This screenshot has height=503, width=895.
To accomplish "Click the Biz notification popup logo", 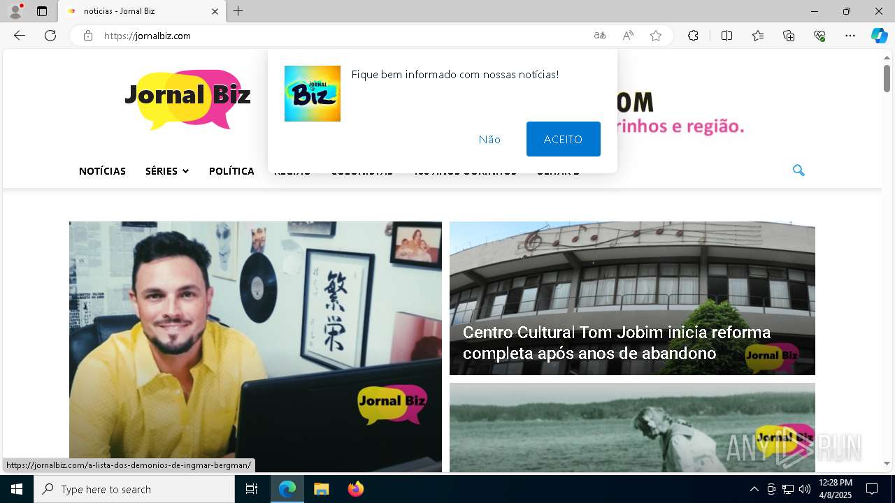I will [x=313, y=94].
